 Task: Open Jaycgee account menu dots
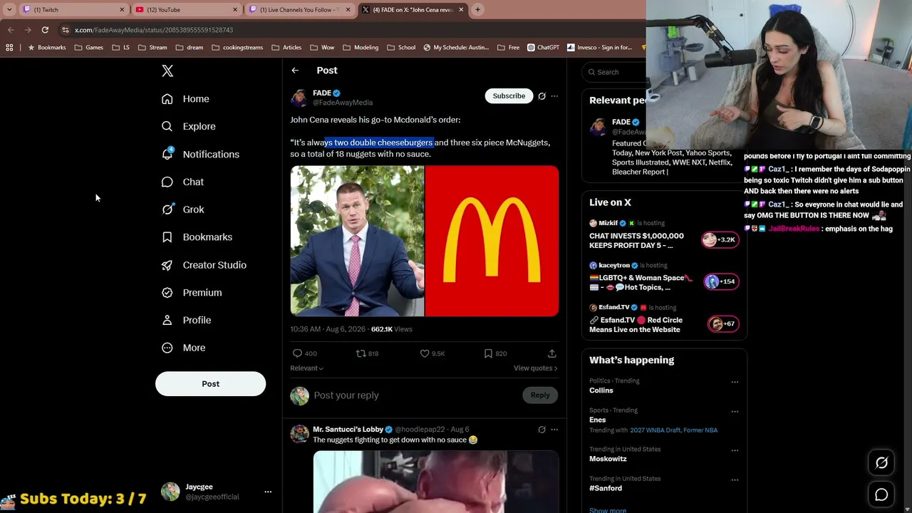point(268,492)
